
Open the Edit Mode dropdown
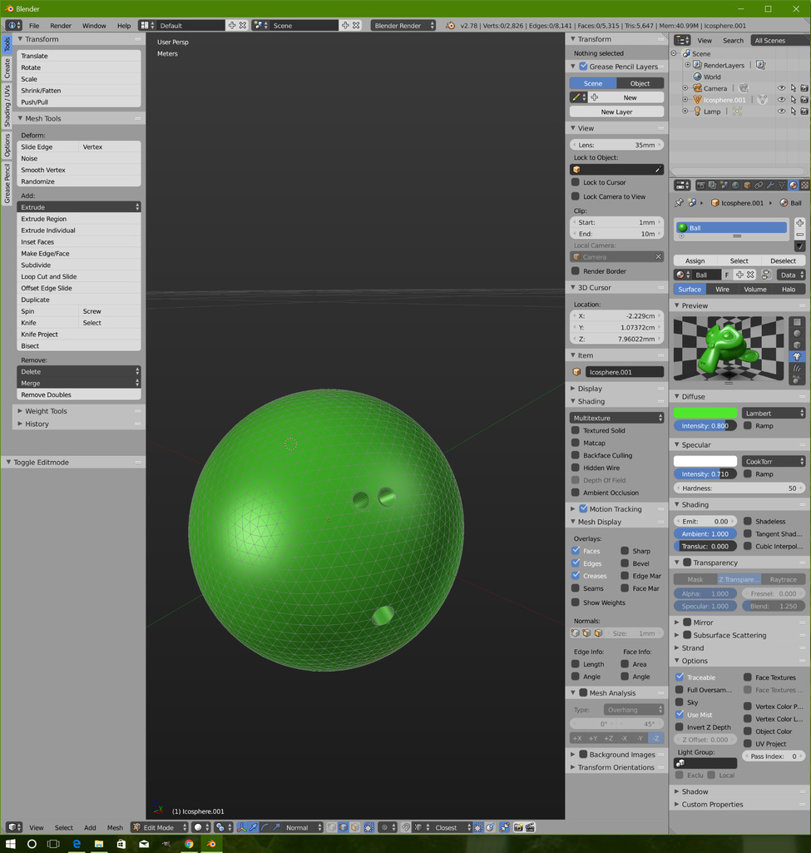[x=159, y=827]
